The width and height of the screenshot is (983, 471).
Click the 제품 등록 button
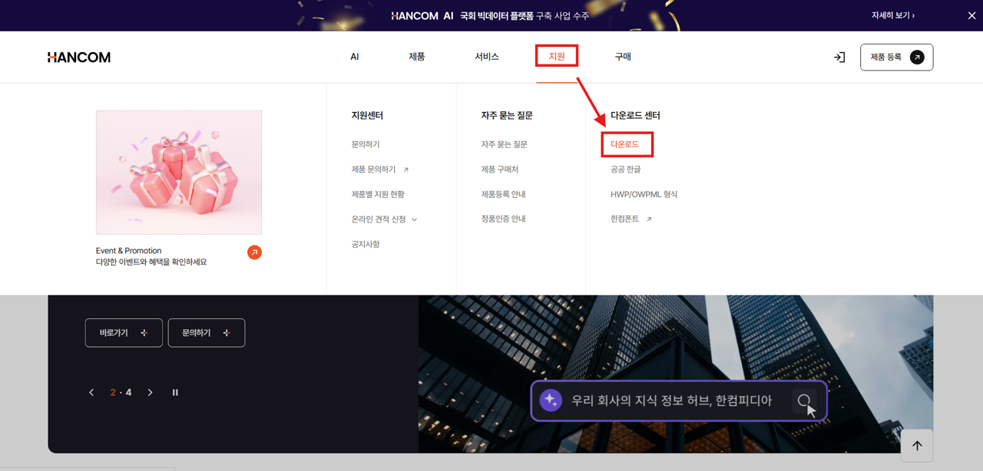click(x=896, y=57)
